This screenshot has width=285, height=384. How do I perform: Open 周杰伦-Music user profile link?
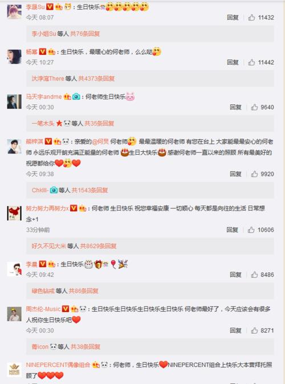pos(43,309)
